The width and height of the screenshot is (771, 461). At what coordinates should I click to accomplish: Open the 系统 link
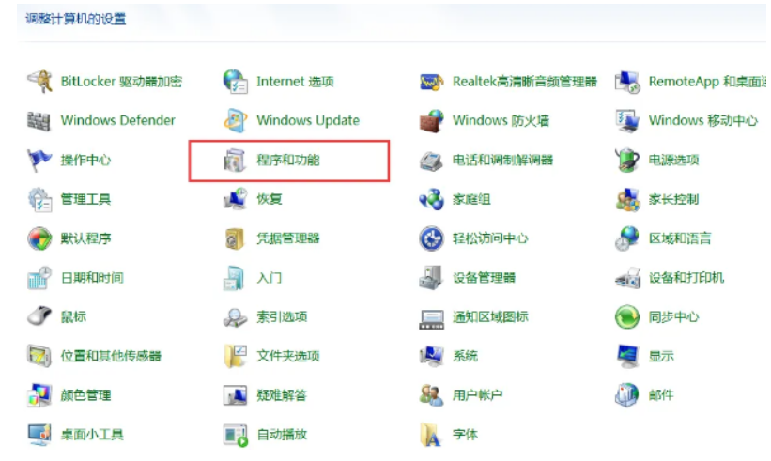pyautogui.click(x=465, y=356)
